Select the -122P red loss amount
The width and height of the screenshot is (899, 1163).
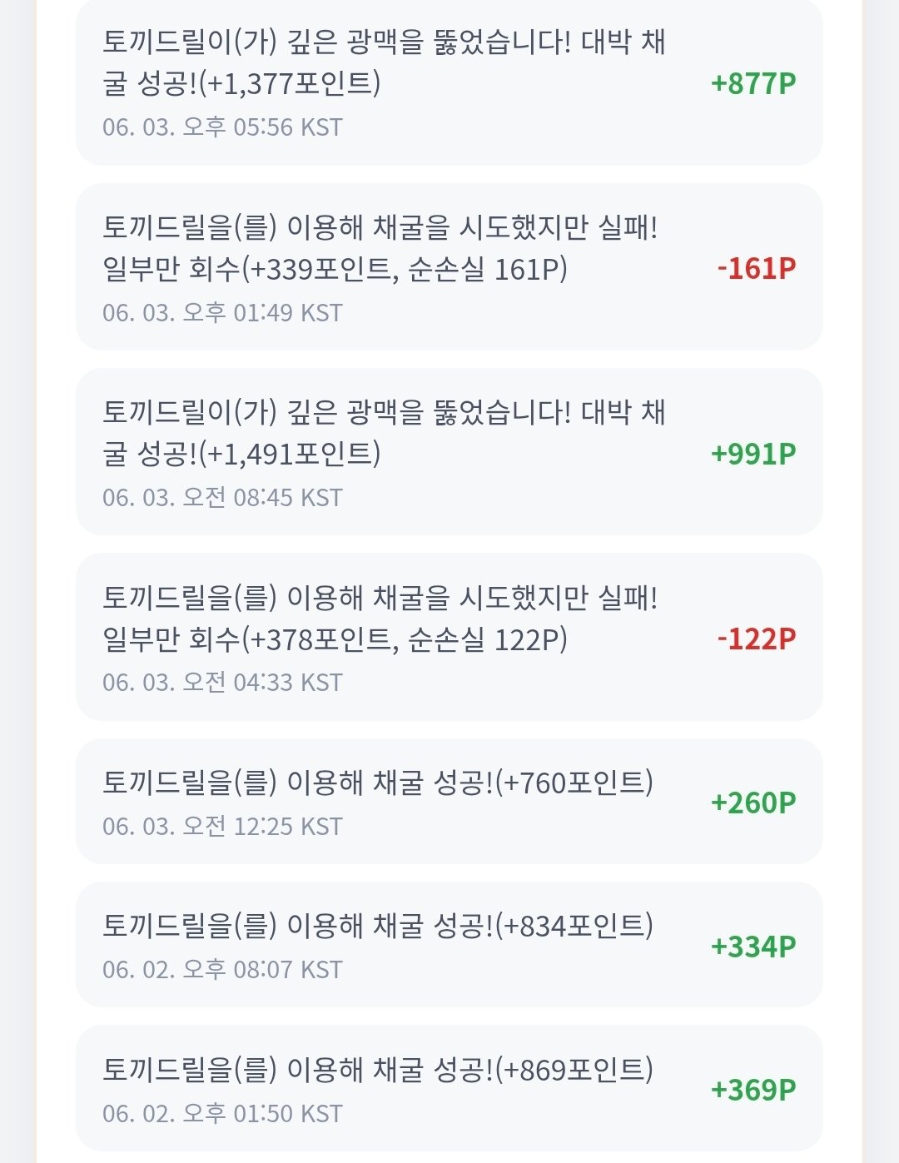757,639
